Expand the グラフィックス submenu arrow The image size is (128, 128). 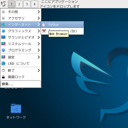click(39, 31)
